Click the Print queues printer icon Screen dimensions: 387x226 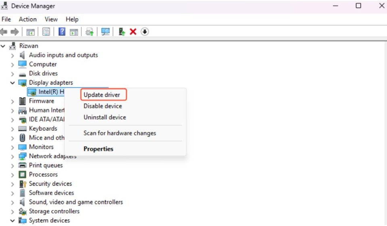click(x=22, y=165)
